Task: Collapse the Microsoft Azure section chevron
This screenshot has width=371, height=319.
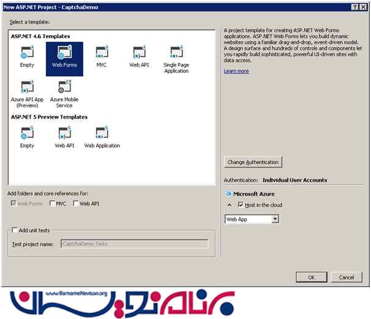Action: tap(229, 204)
